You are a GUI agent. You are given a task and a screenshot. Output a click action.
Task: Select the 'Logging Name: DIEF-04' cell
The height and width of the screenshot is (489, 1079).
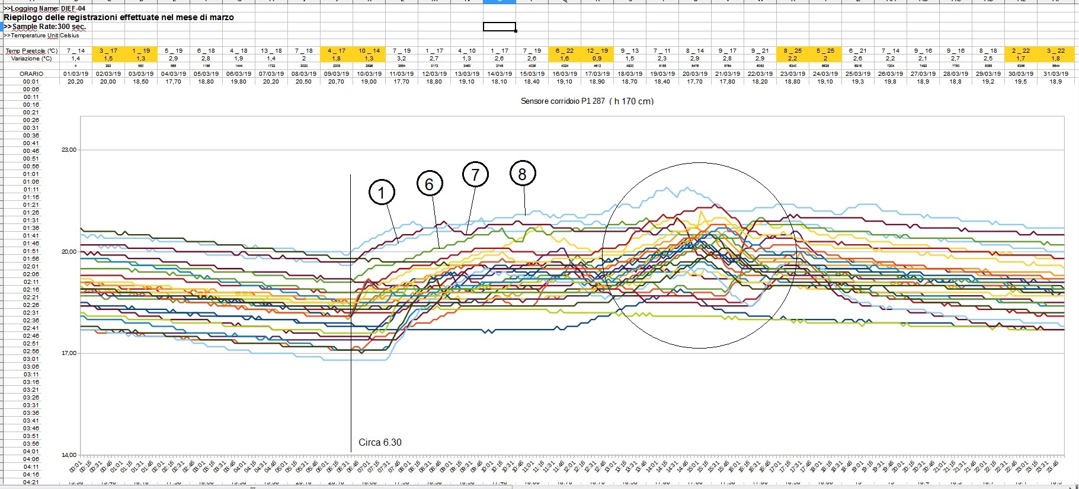coord(44,8)
